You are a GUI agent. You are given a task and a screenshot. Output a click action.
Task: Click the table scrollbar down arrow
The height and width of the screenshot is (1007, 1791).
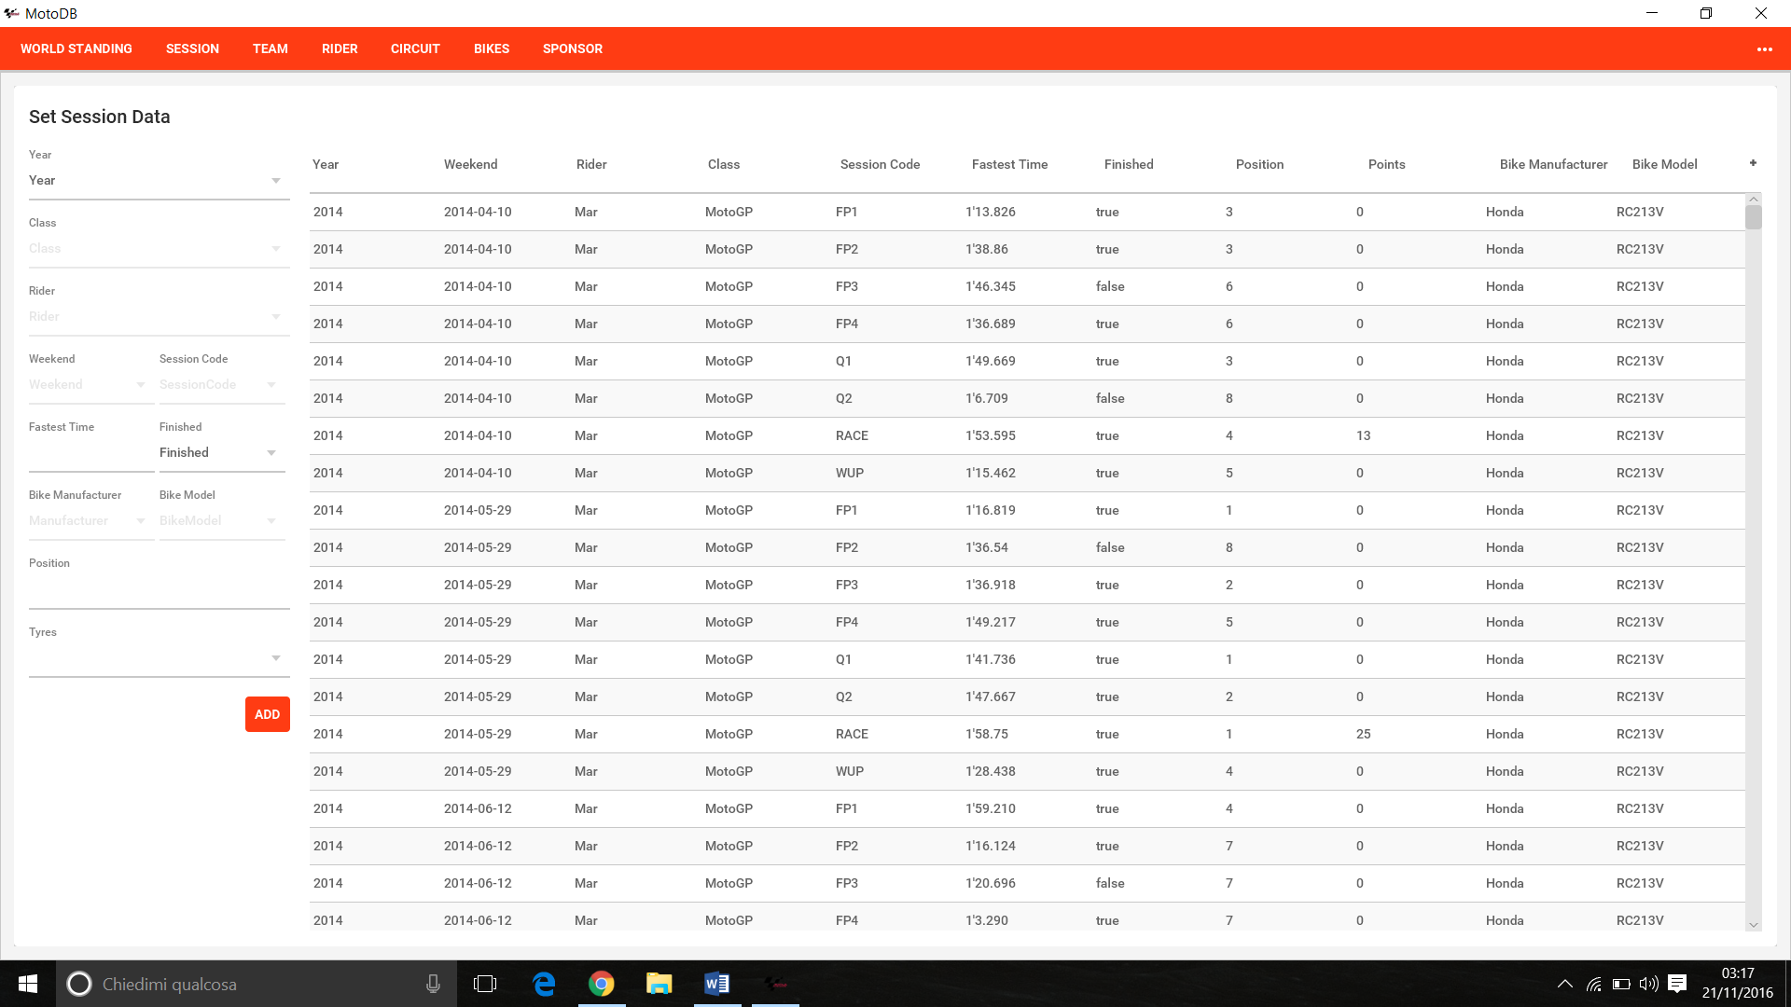1753,924
